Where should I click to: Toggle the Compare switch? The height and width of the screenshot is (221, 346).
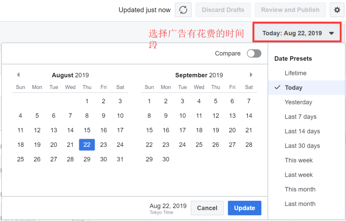(254, 53)
